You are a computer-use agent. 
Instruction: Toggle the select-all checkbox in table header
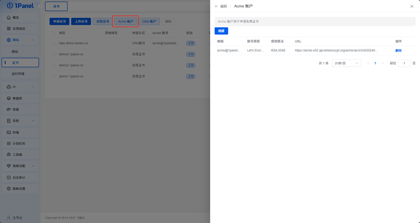click(54, 33)
